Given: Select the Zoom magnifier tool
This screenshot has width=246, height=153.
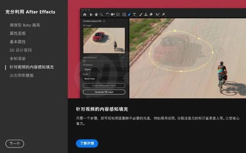Looking at the screenshot, I should [x=101, y=15].
